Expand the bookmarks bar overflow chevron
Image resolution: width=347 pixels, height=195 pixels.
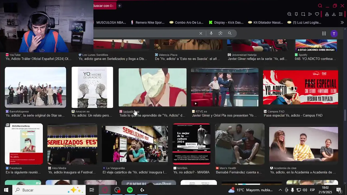point(342,22)
